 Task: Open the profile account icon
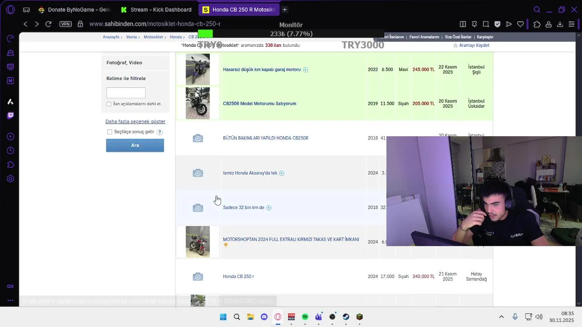[x=549, y=24]
